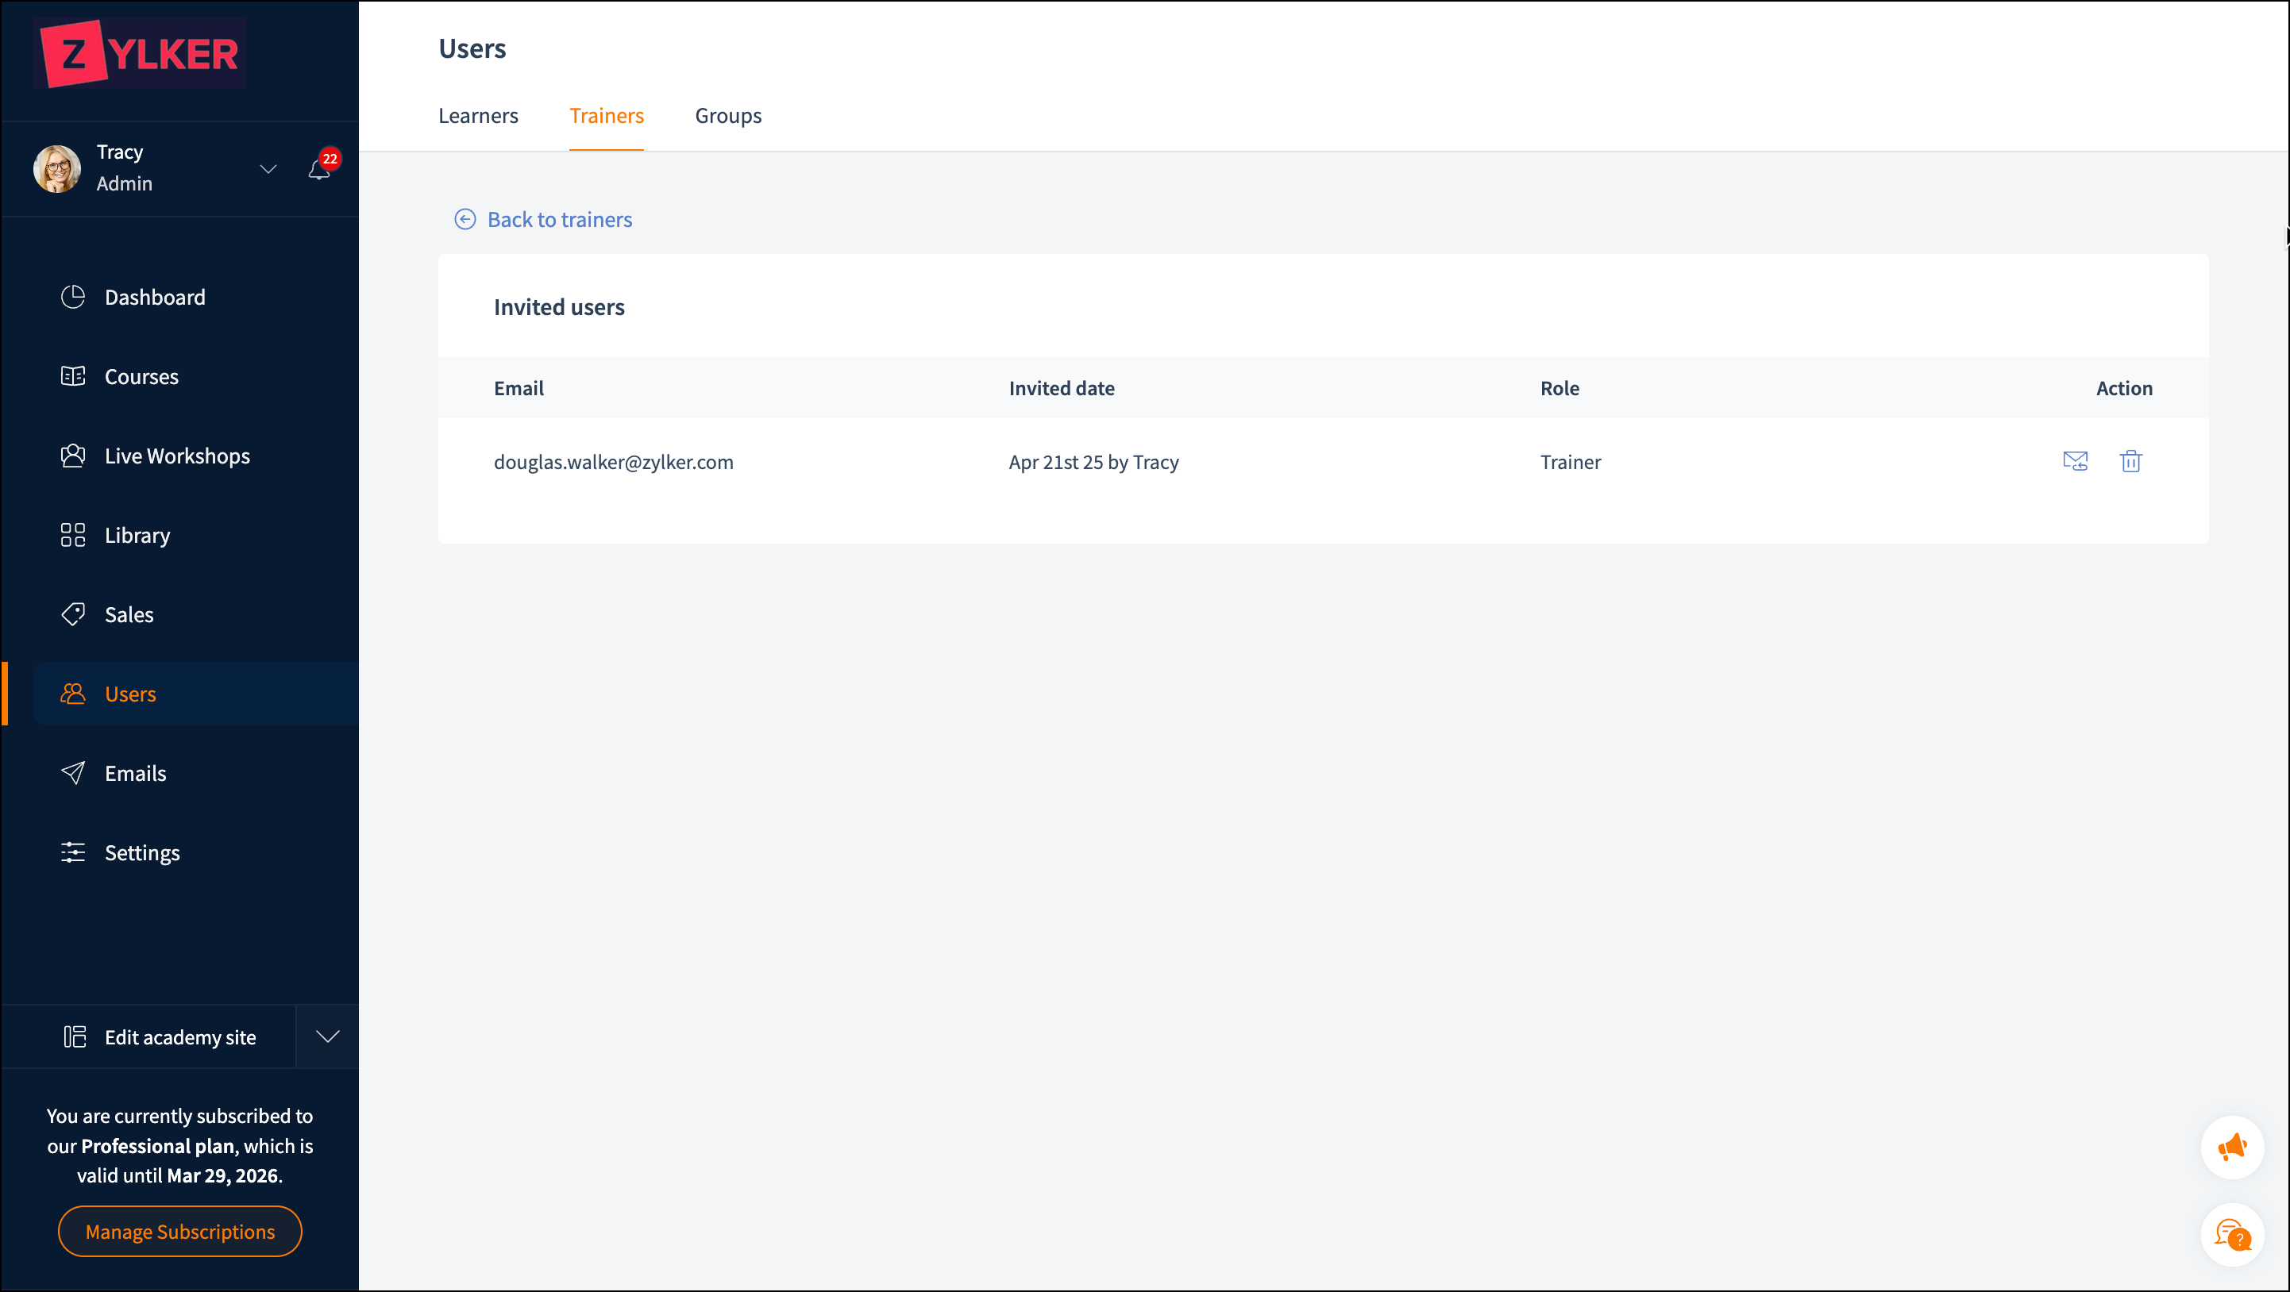Click the Manage Subscriptions button
This screenshot has width=2290, height=1292.
[180, 1232]
